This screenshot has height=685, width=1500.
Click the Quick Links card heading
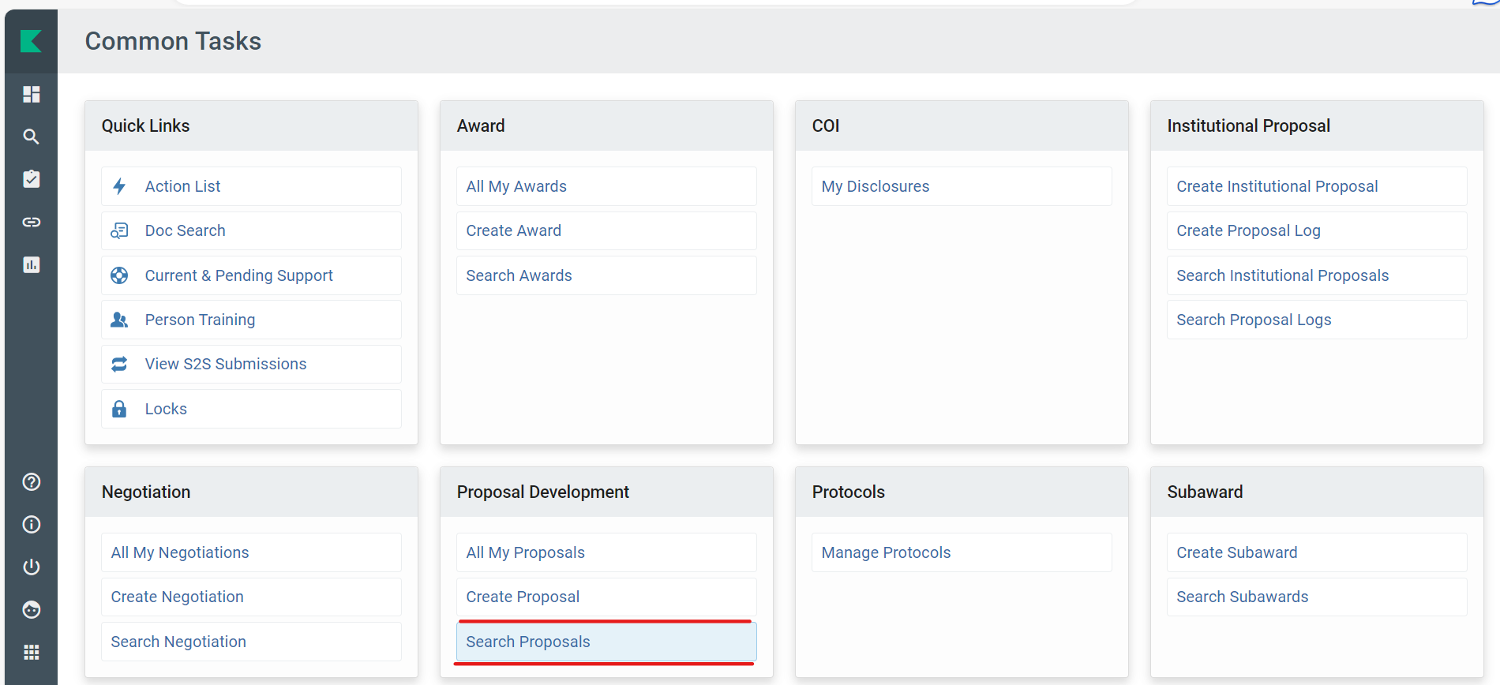pyautogui.click(x=145, y=125)
